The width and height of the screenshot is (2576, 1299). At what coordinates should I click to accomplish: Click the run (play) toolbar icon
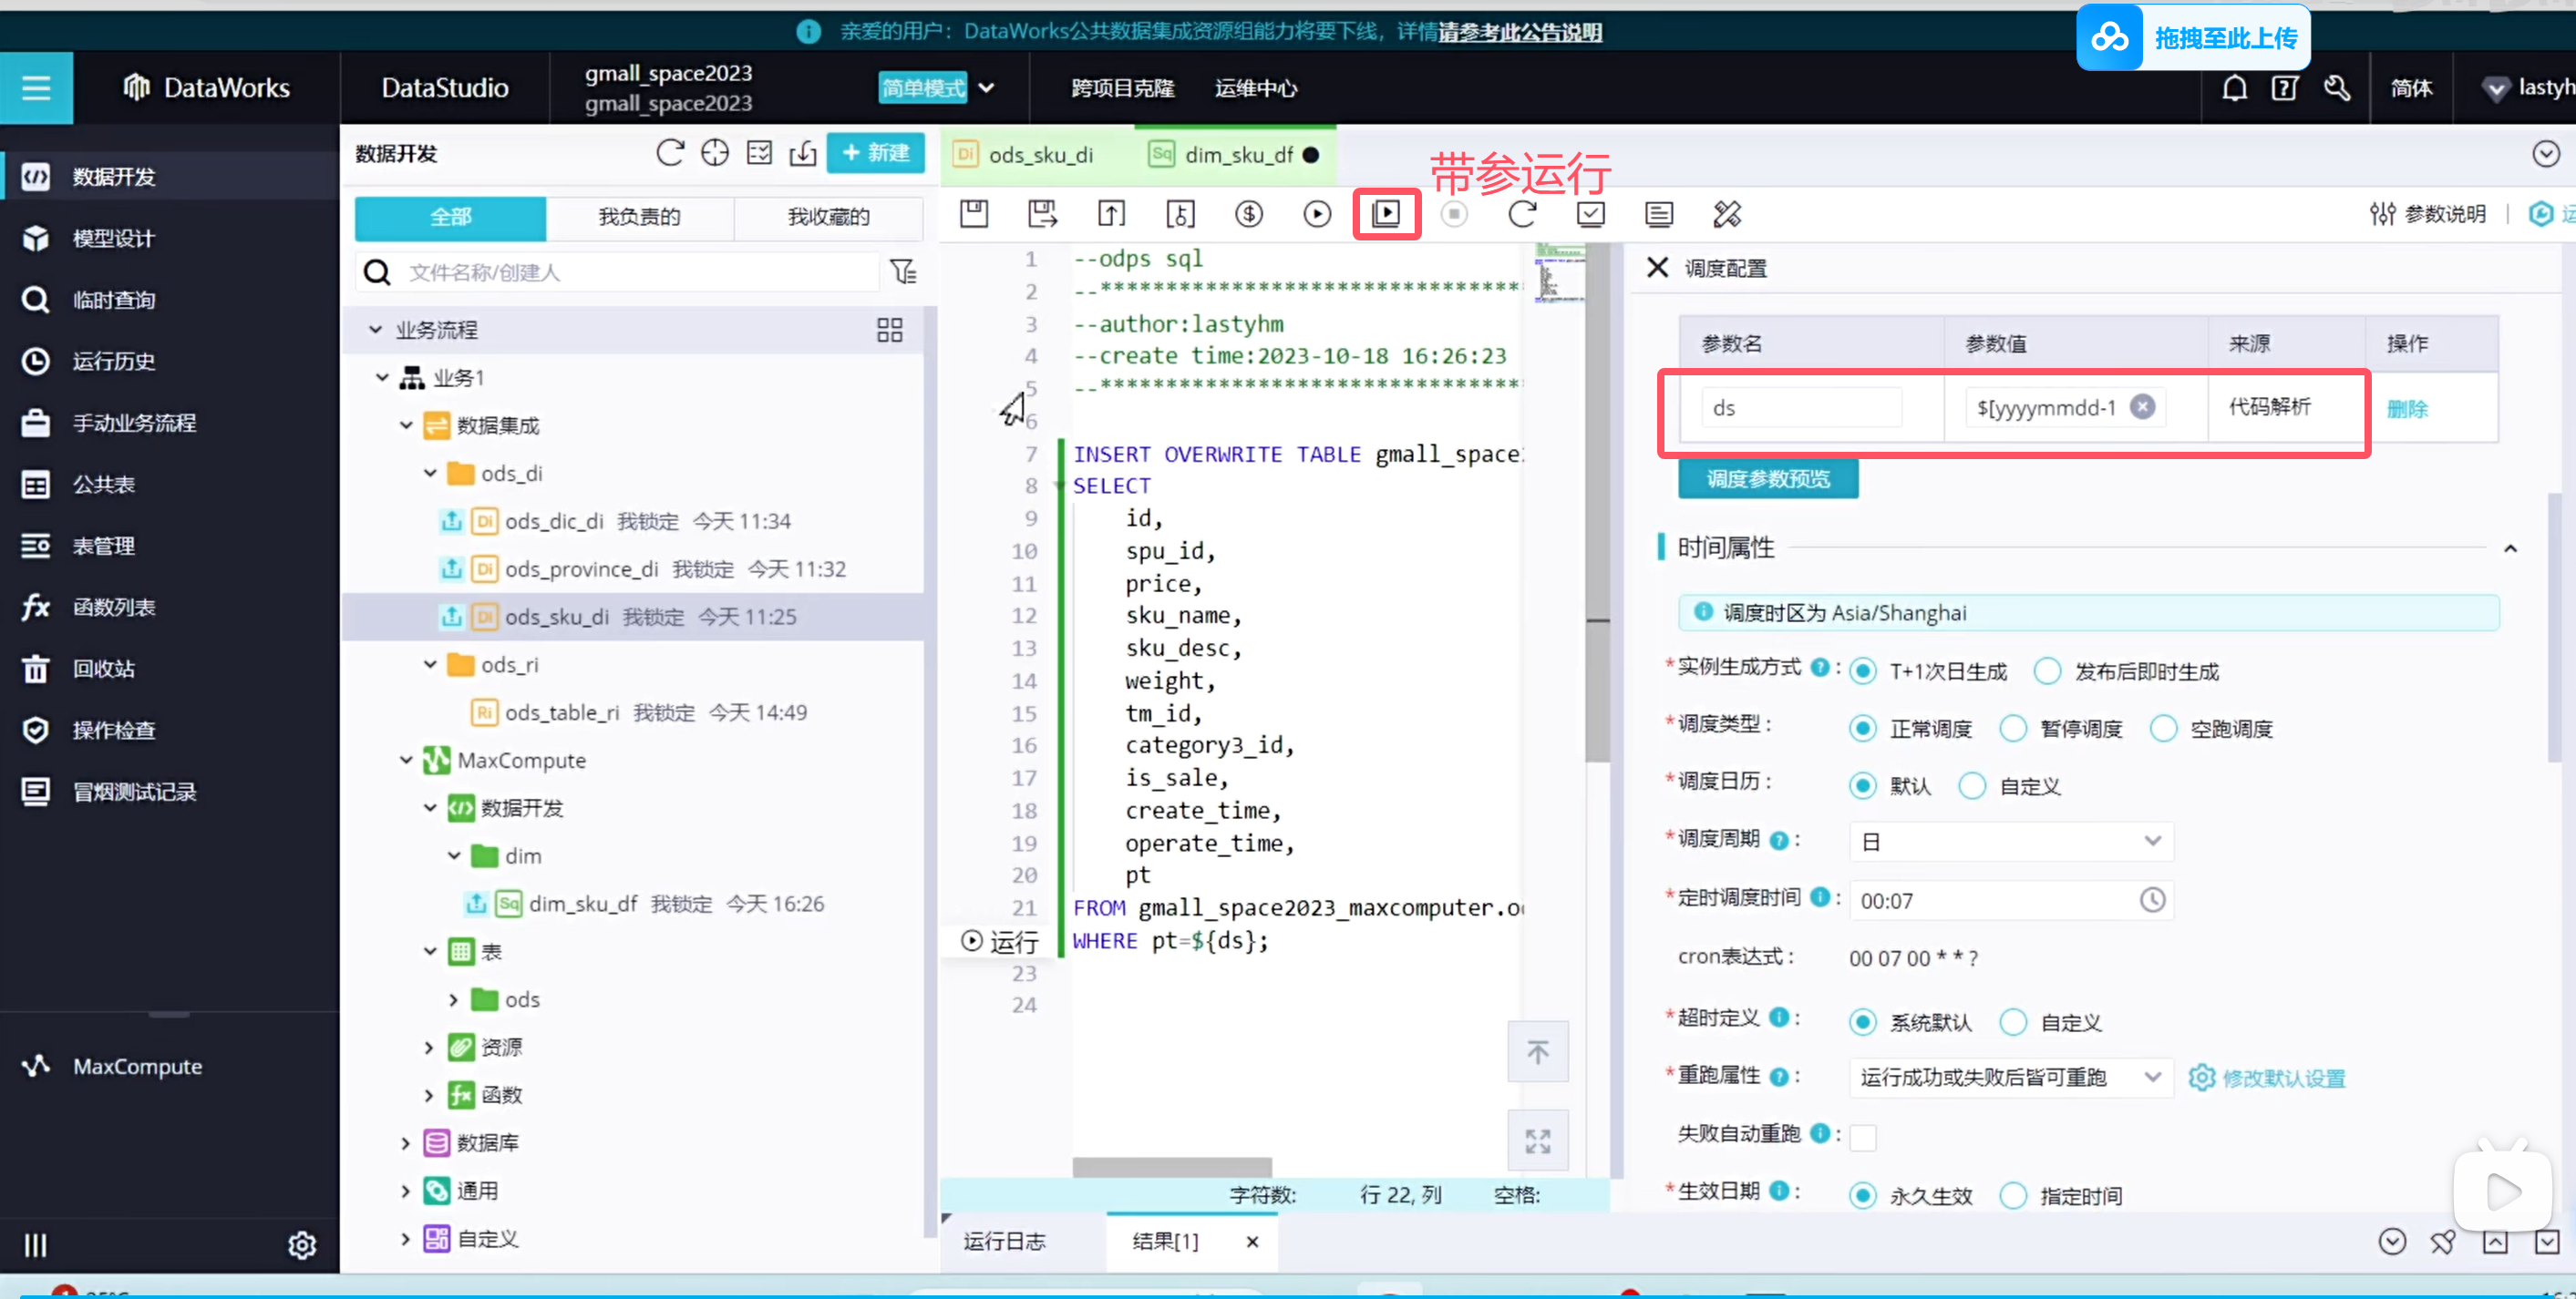[x=1317, y=214]
